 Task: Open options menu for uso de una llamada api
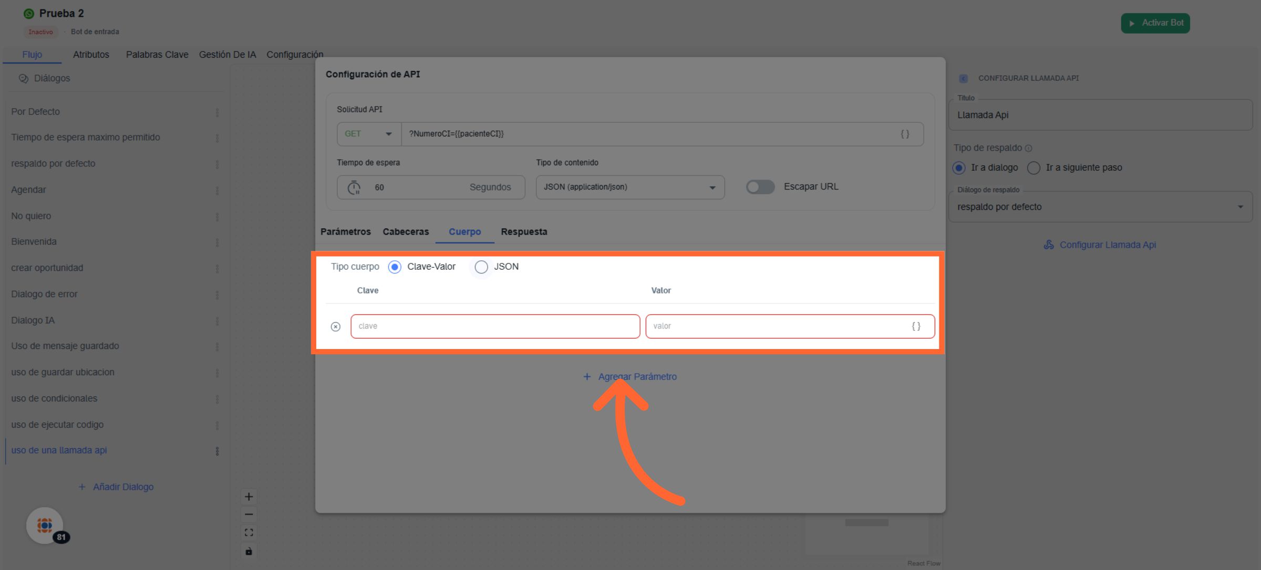click(x=217, y=451)
